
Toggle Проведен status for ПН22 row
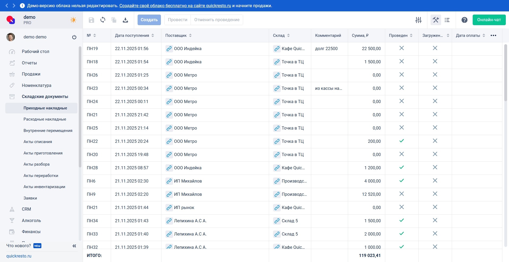[401, 141]
